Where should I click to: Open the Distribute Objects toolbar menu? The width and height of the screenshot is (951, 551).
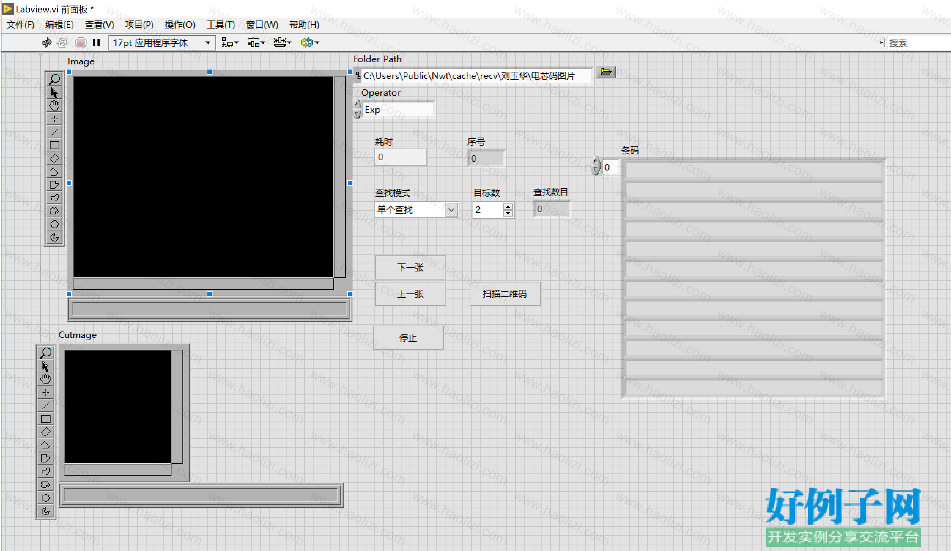coord(256,42)
